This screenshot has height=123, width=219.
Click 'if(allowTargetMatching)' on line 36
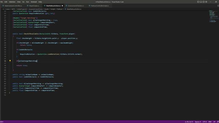27,61
